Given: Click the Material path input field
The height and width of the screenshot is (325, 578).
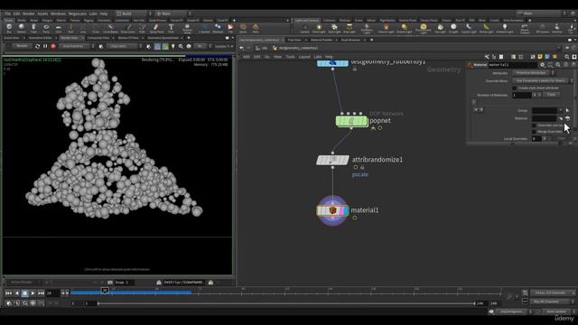Looking at the screenshot, I should [544, 118].
